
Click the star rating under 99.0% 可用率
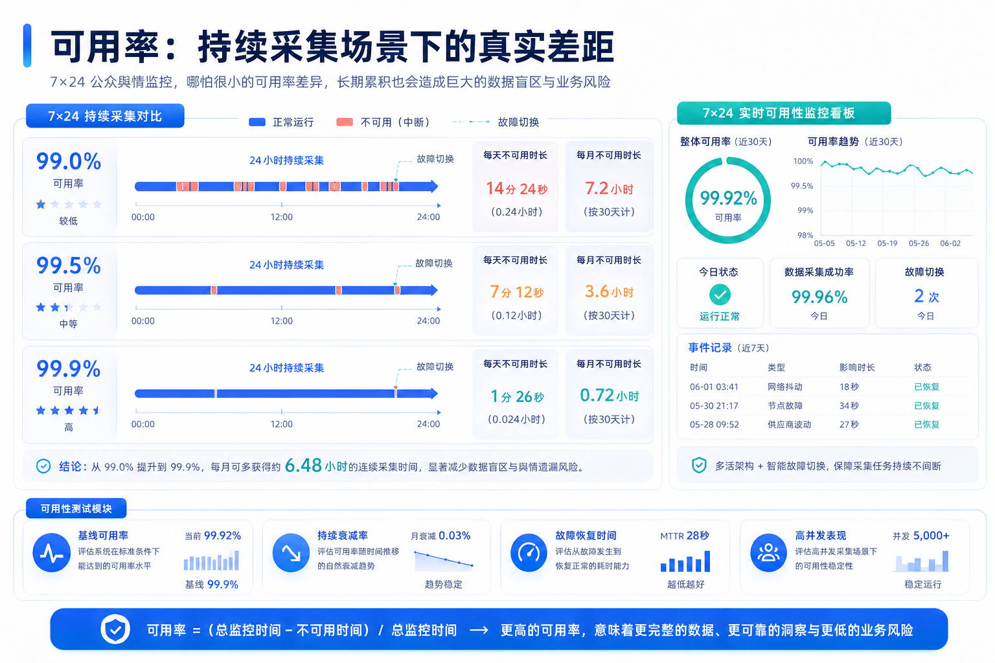(x=69, y=205)
